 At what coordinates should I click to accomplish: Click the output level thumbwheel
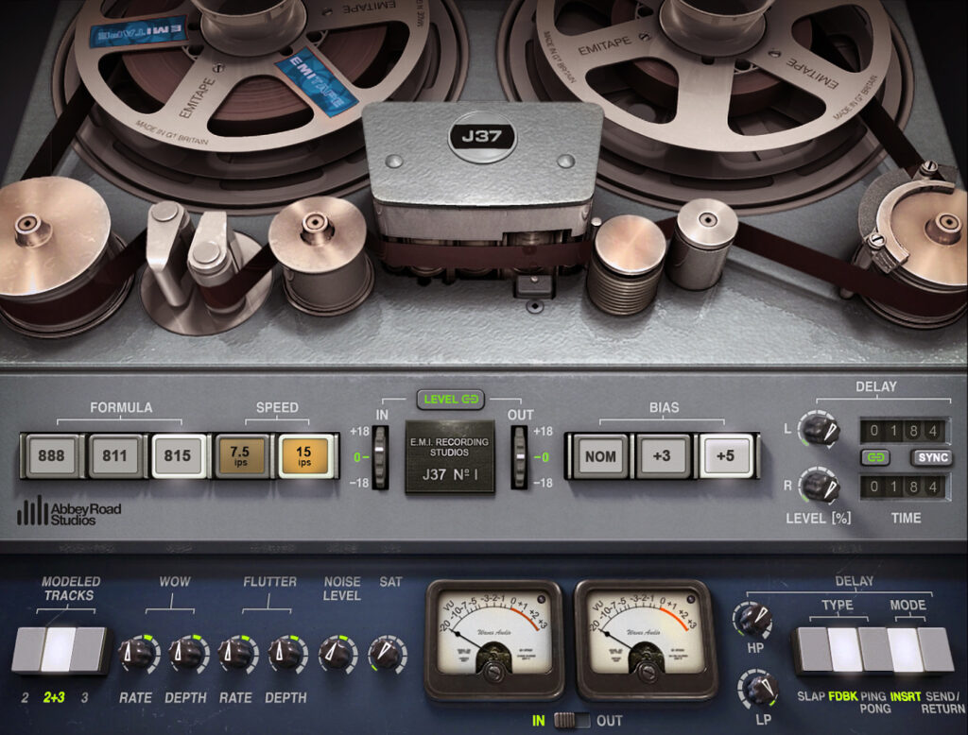(x=519, y=456)
